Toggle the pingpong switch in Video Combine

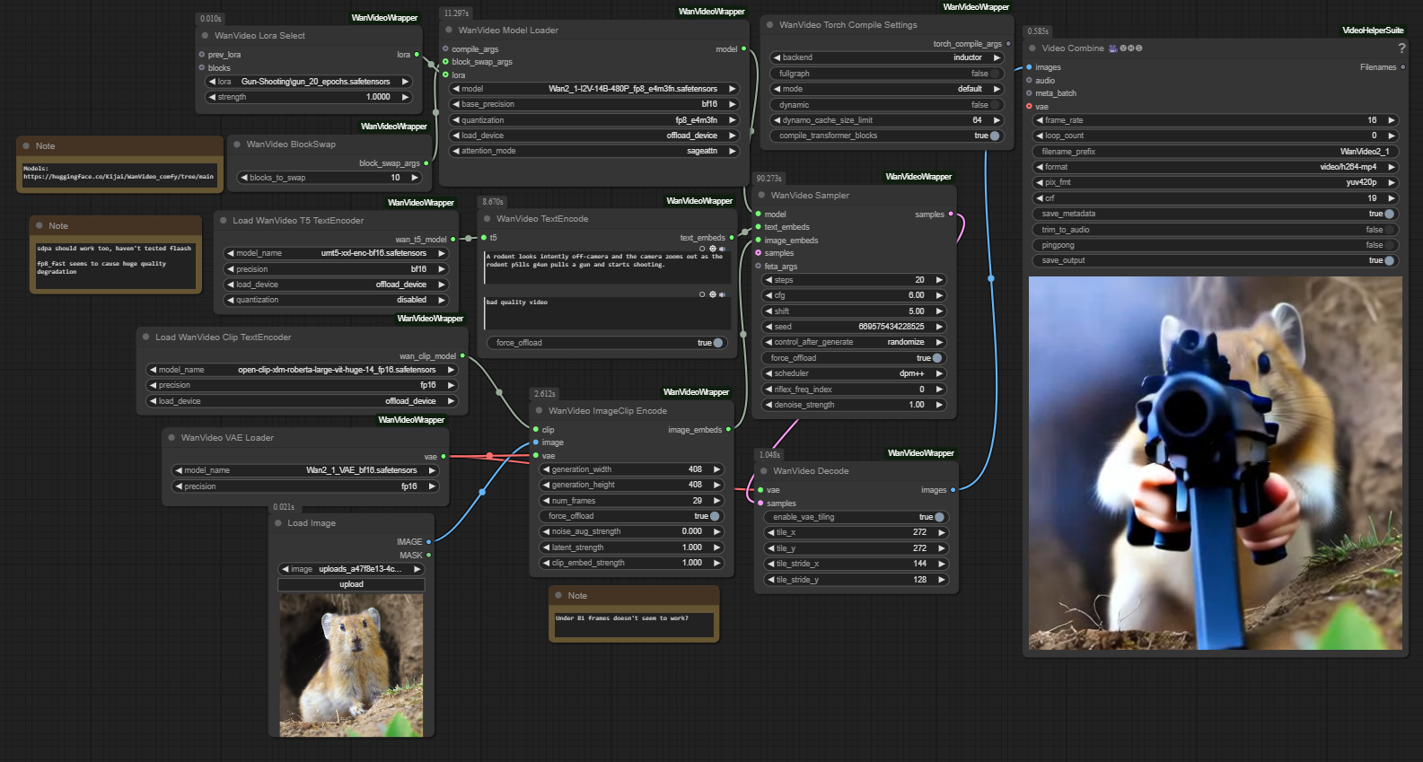pos(1388,245)
